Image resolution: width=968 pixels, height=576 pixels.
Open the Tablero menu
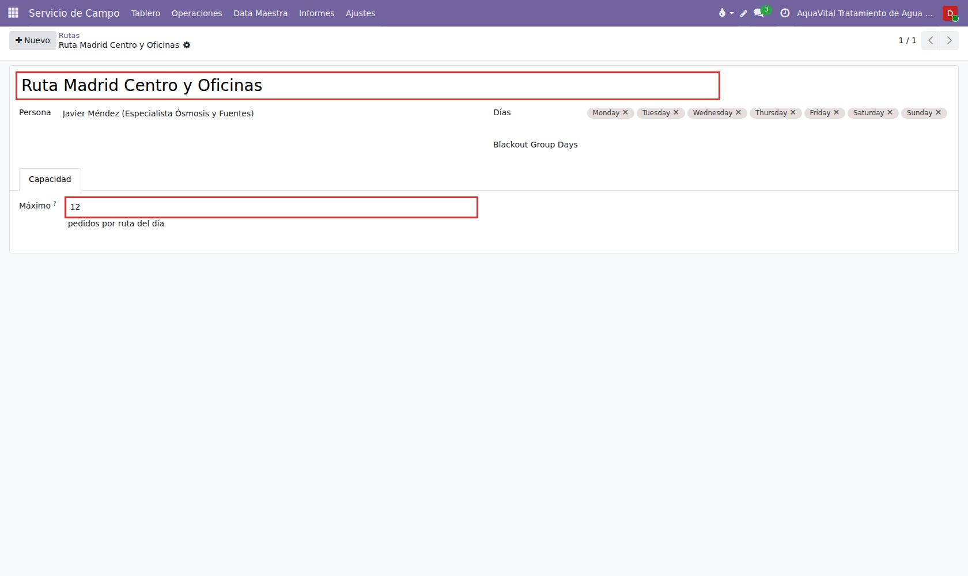[x=146, y=13]
